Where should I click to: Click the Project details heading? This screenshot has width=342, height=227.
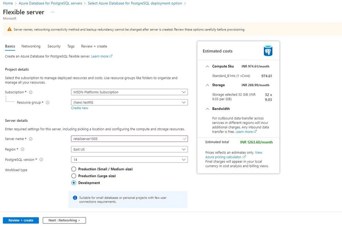(17, 69)
